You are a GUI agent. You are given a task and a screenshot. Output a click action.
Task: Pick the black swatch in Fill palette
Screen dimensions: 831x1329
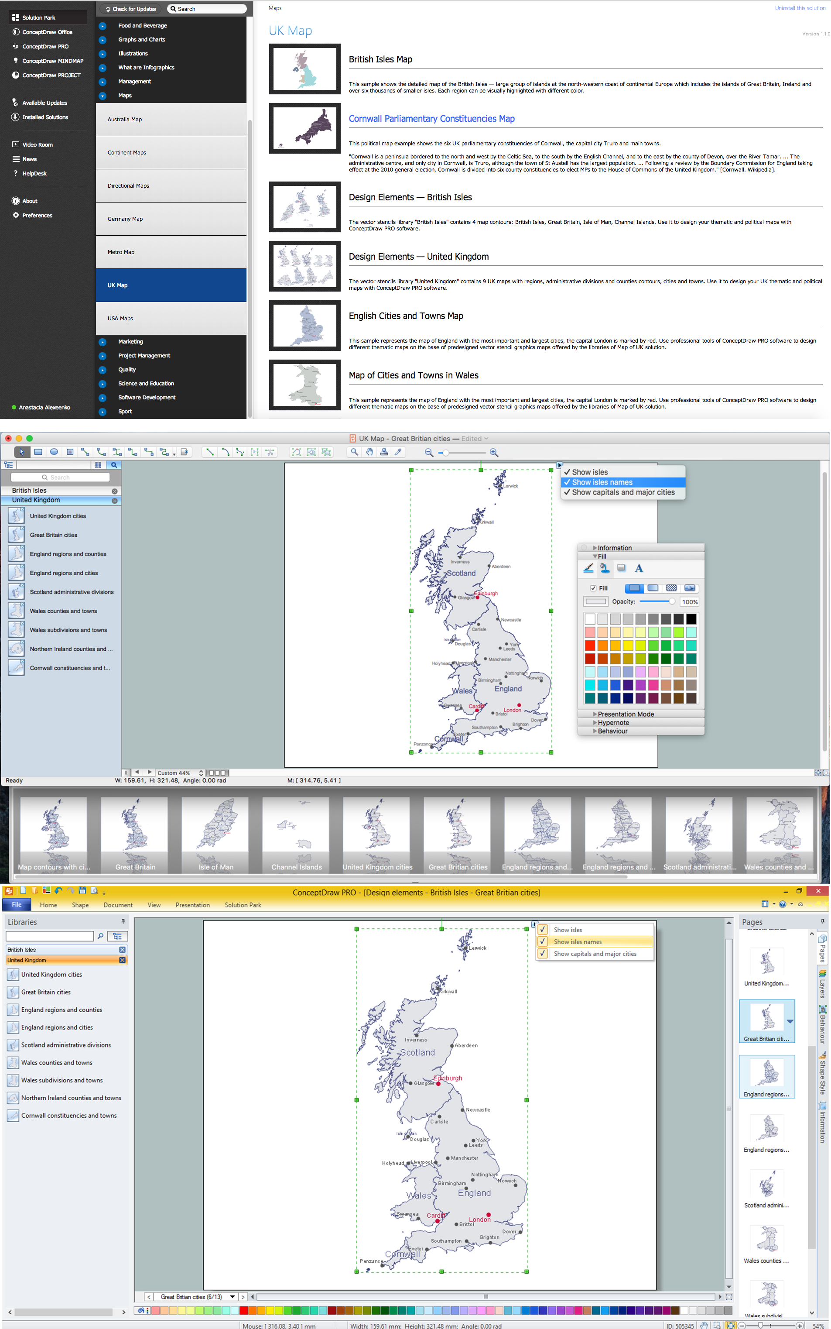click(x=691, y=619)
